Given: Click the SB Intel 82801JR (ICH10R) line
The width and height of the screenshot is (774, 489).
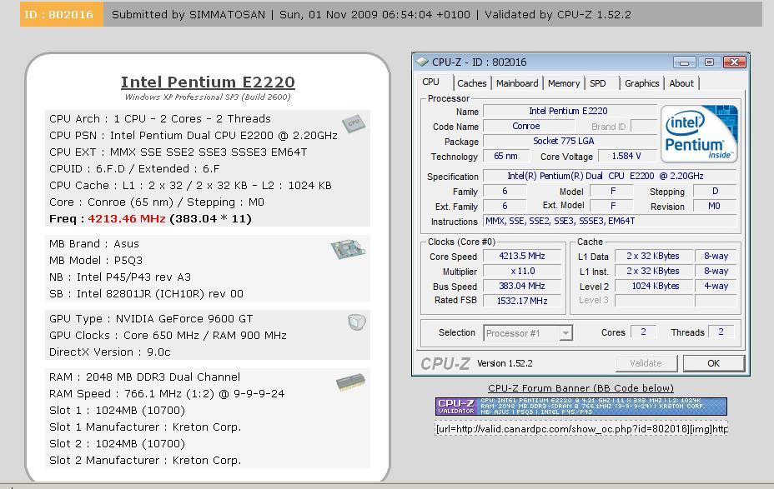Looking at the screenshot, I should point(146,294).
